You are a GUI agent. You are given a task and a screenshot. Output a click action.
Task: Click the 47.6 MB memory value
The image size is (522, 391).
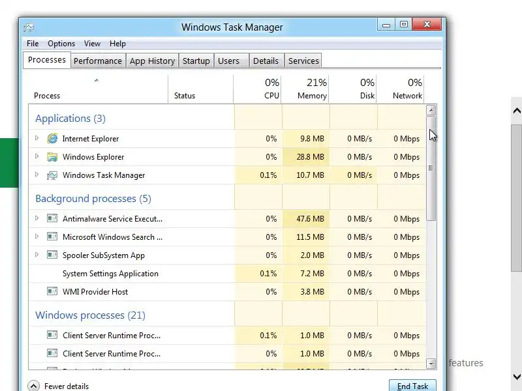310,219
